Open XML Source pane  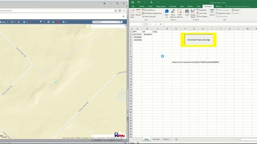pyautogui.click(x=212, y=12)
